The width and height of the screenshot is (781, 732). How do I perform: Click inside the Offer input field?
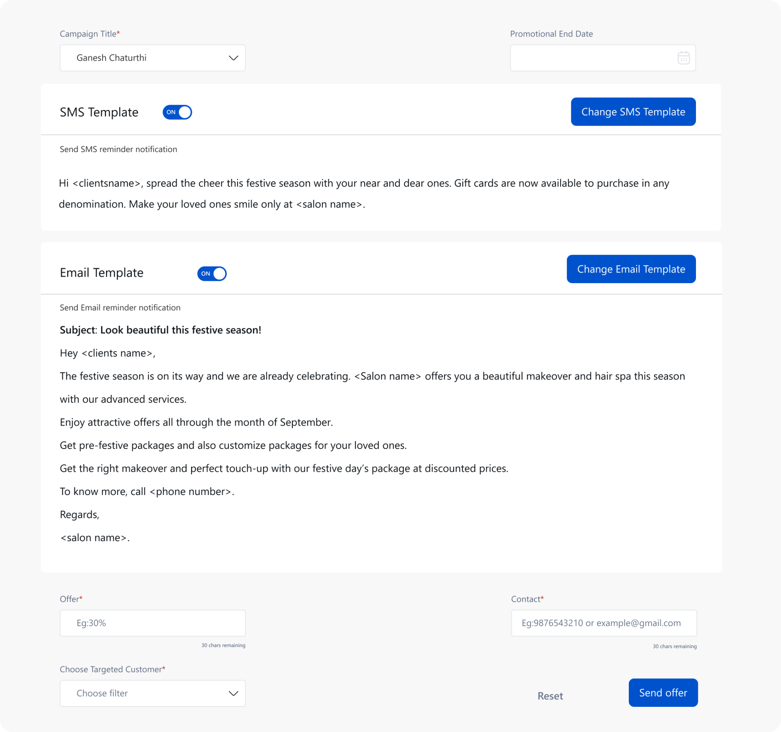(x=153, y=623)
